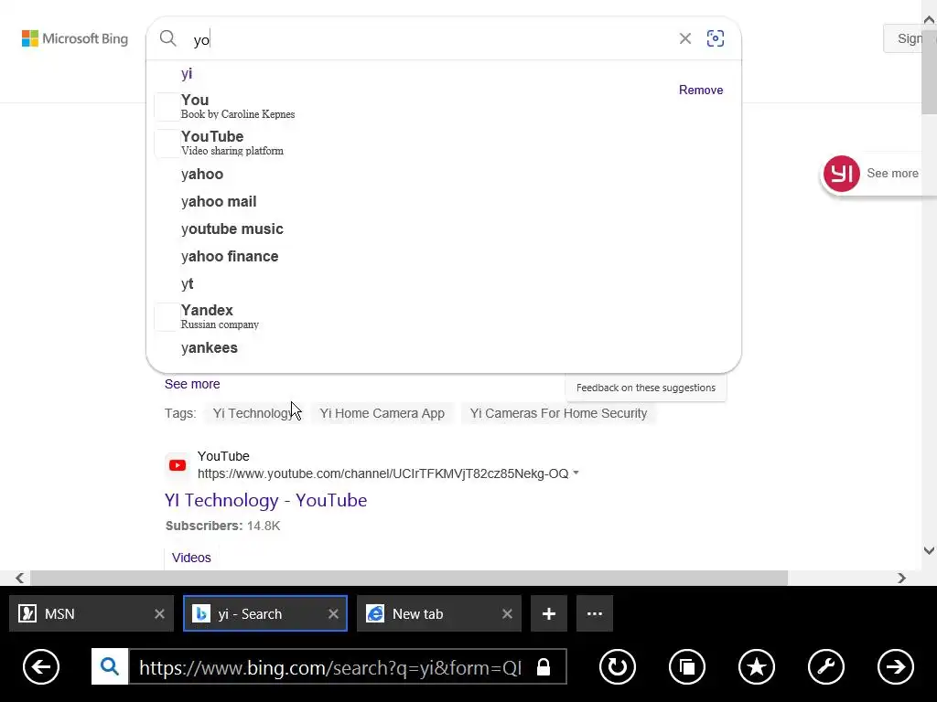Select the 'yahoo mail' suggestion
The height and width of the screenshot is (702, 937).
pyautogui.click(x=444, y=202)
